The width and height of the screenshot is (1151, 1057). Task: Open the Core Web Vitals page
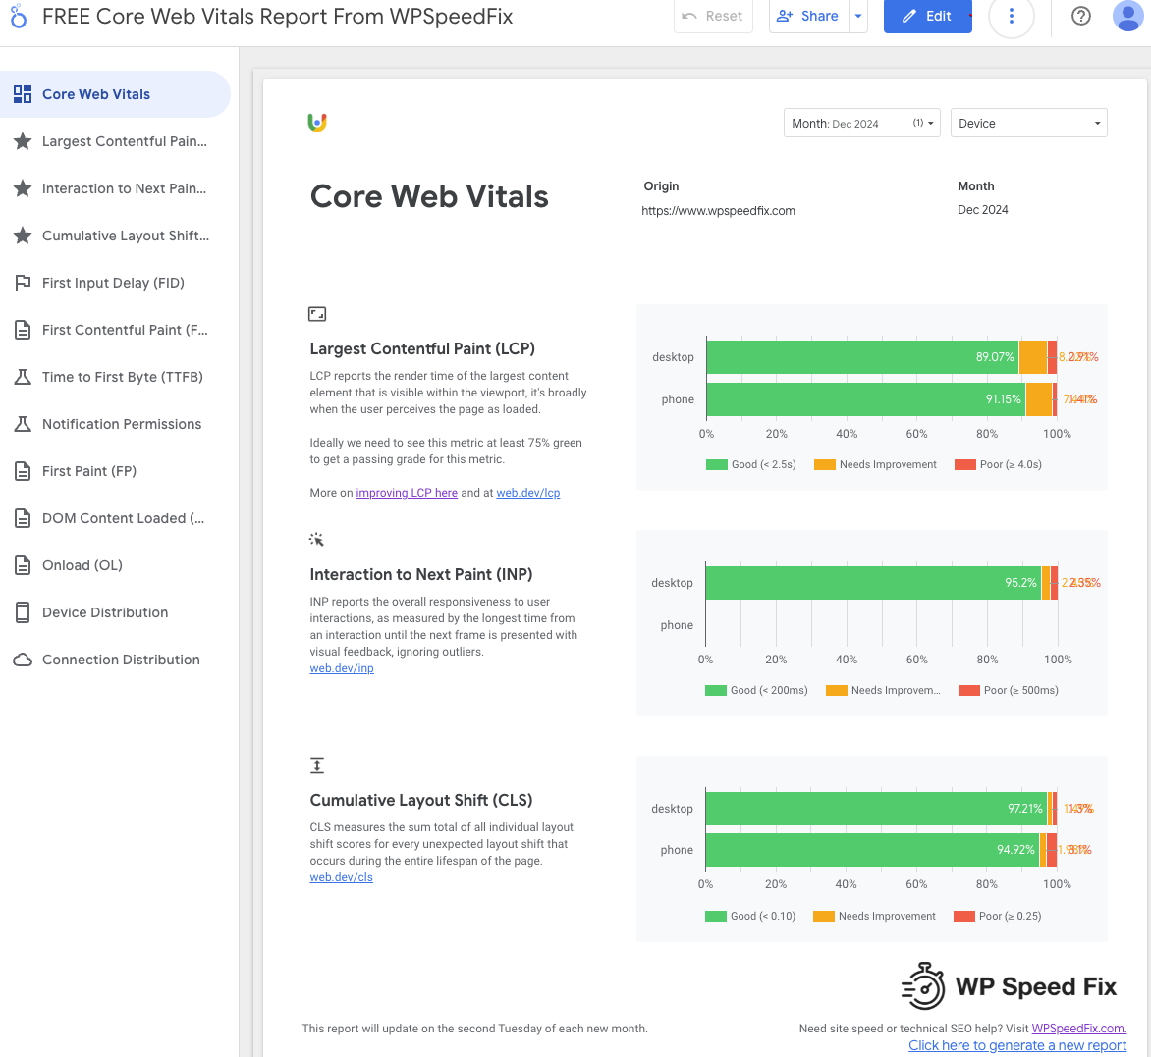tap(115, 94)
